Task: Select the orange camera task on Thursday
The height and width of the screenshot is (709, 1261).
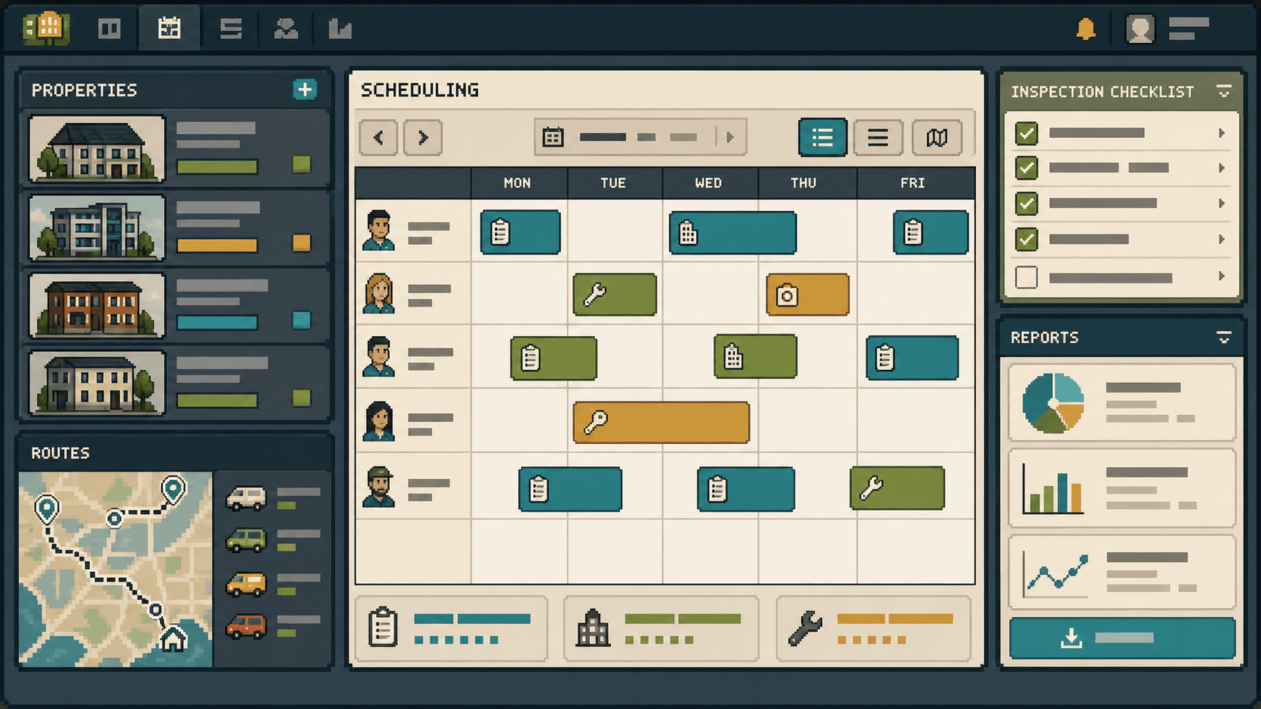Action: tap(808, 295)
